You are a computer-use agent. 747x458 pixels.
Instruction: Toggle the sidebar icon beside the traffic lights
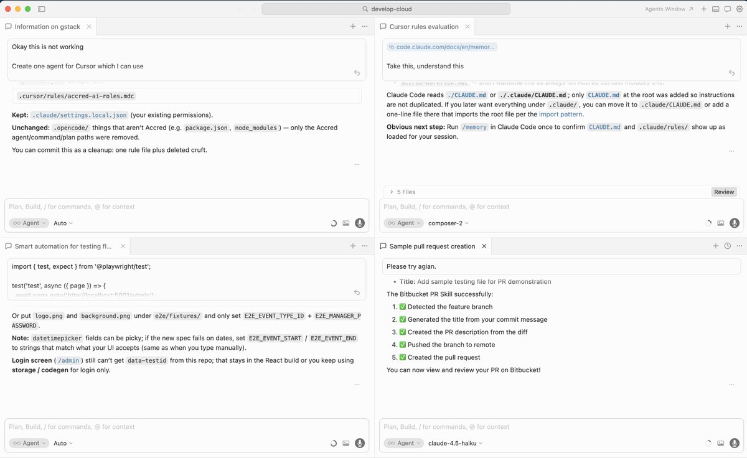tap(41, 9)
